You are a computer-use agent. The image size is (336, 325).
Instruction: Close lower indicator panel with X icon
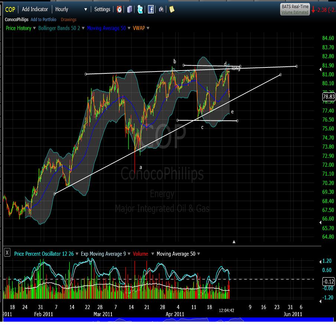7,253
